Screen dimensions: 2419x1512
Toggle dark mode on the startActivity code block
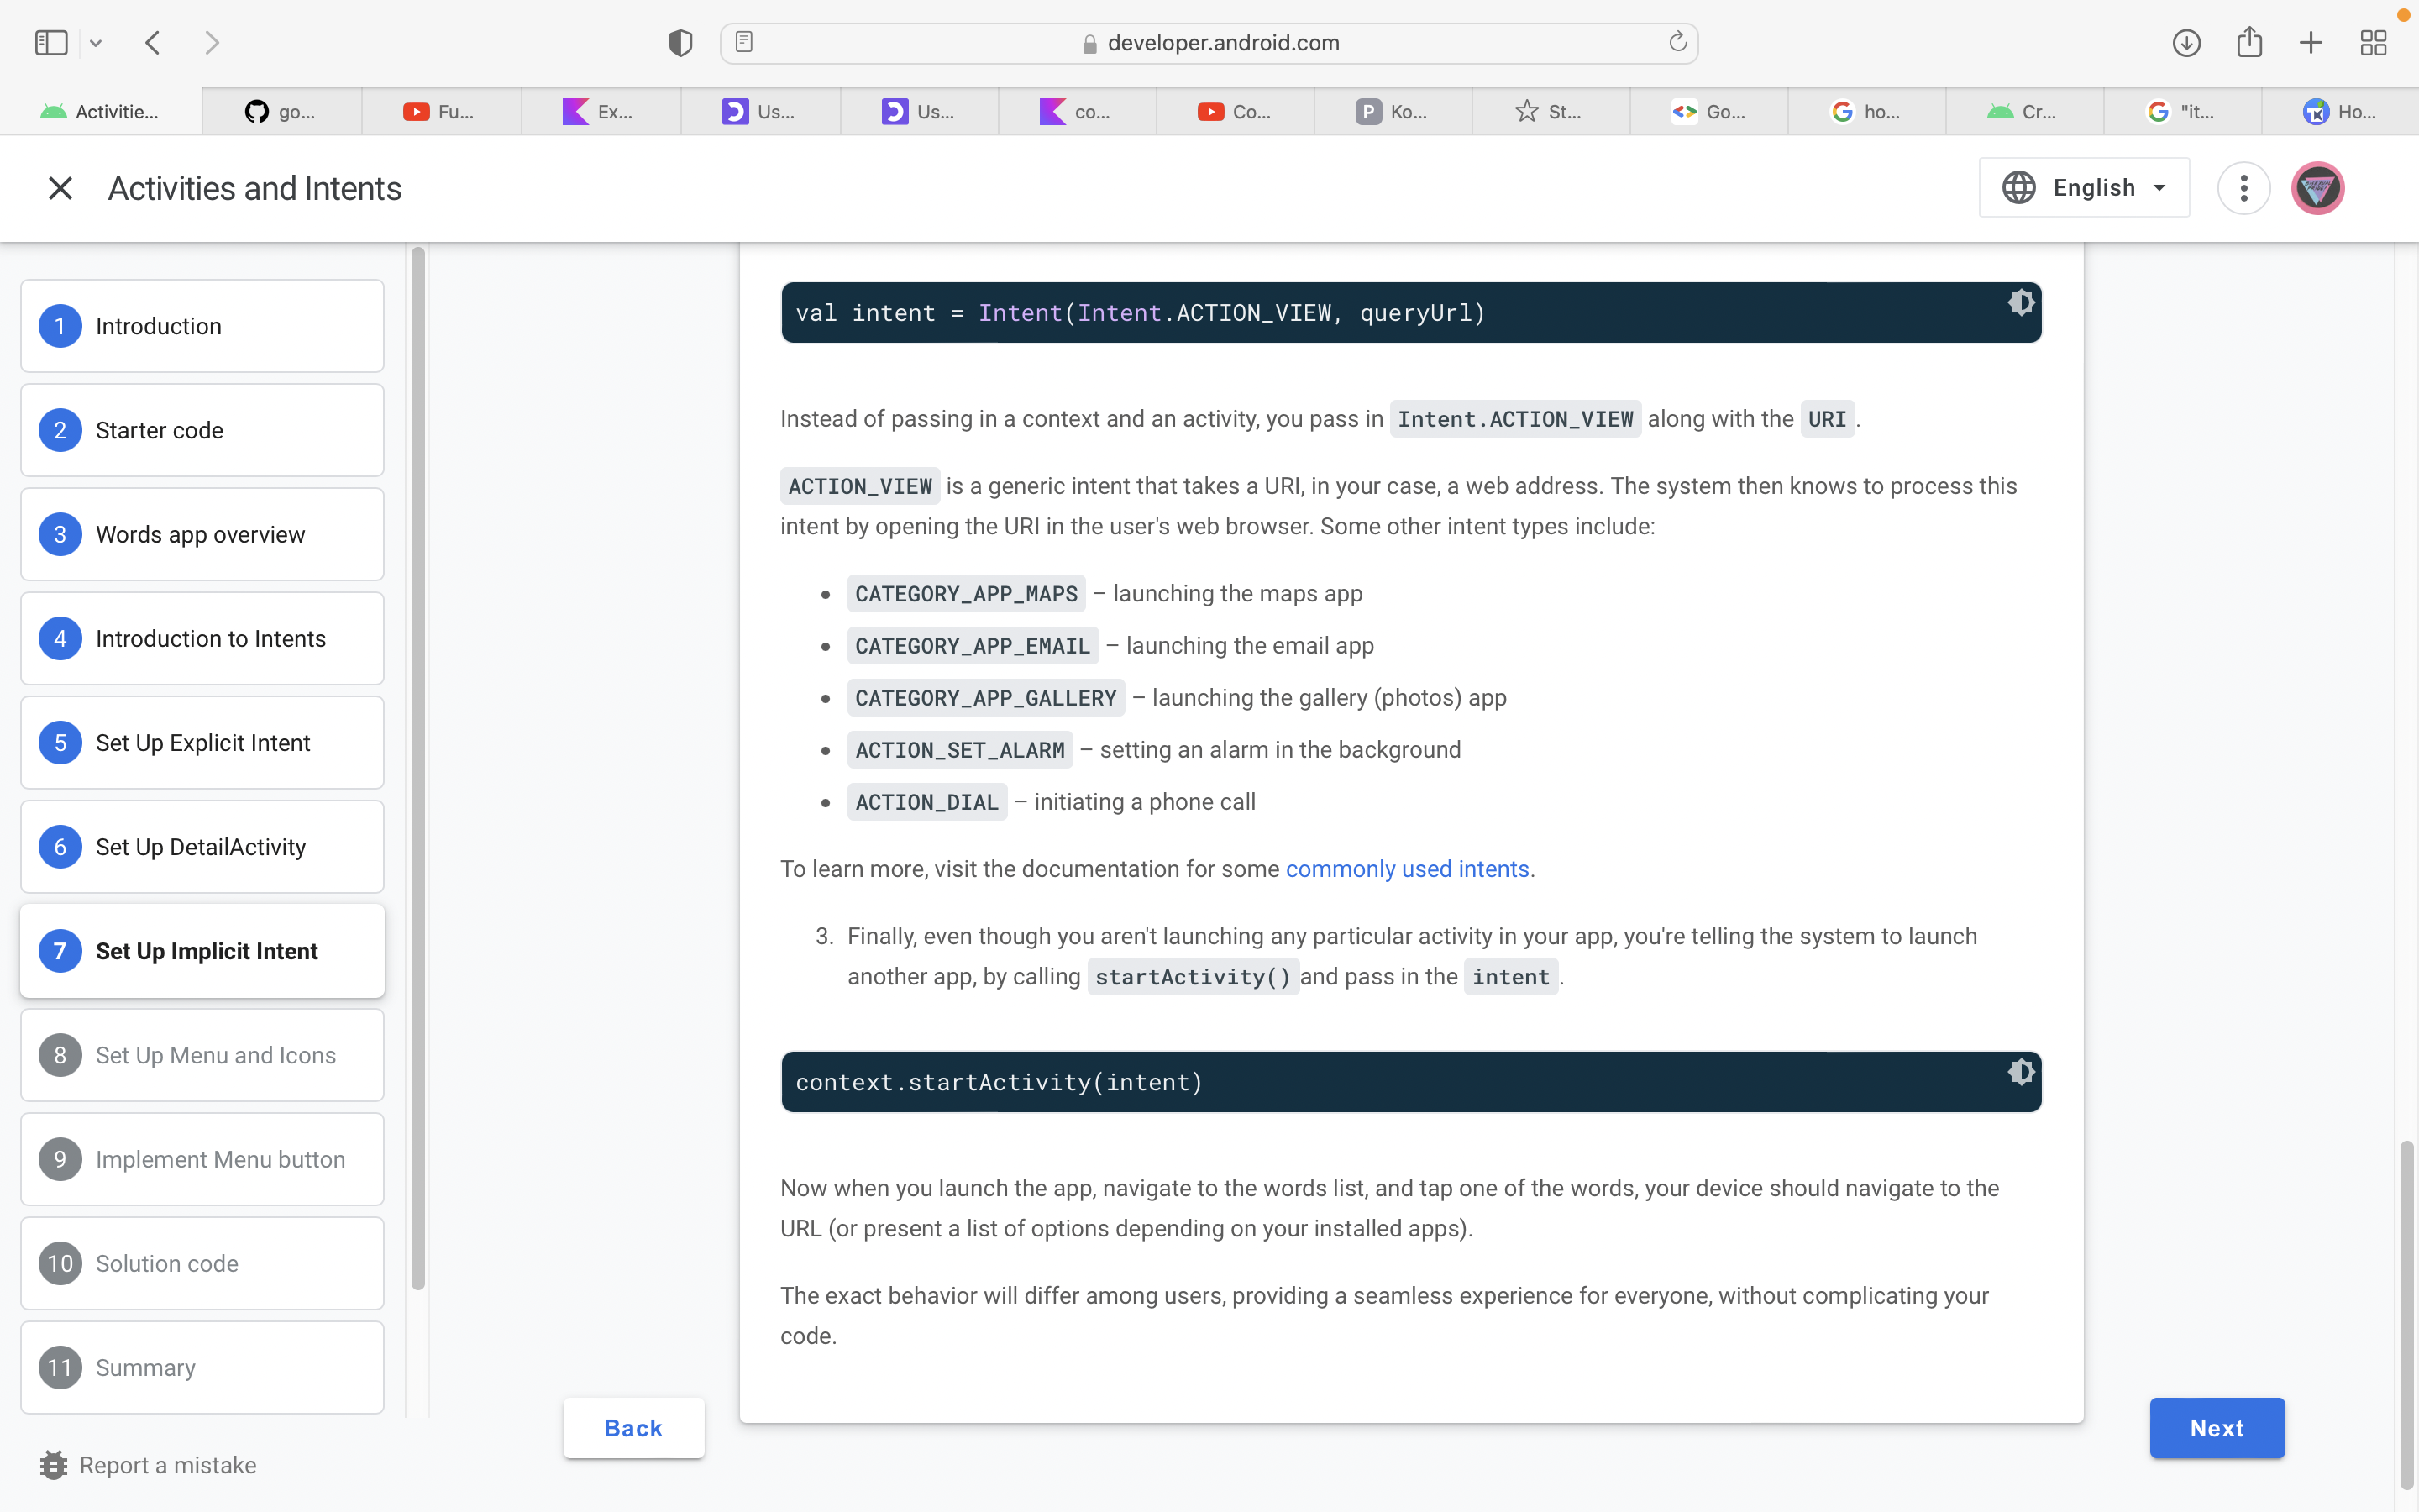(x=2020, y=1070)
